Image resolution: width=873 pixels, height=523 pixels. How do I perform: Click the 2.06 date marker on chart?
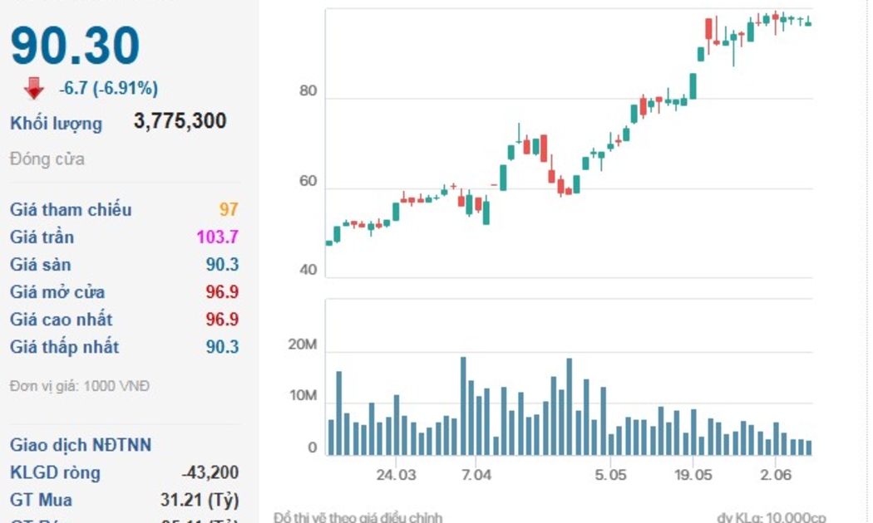(x=775, y=475)
